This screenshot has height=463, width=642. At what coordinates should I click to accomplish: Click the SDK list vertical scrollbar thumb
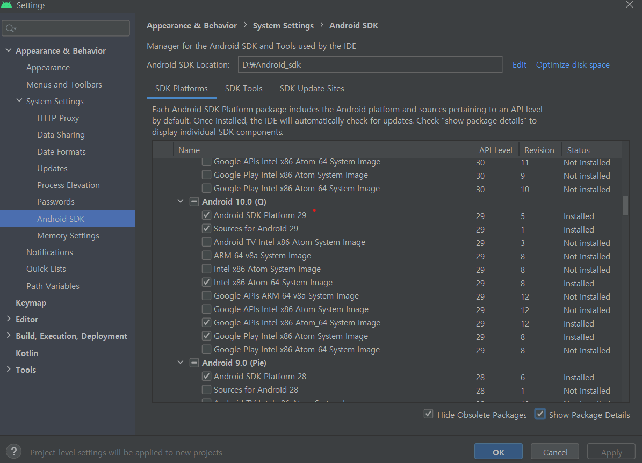click(625, 206)
